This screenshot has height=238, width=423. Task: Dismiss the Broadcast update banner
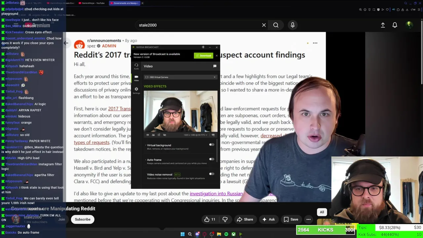(217, 56)
